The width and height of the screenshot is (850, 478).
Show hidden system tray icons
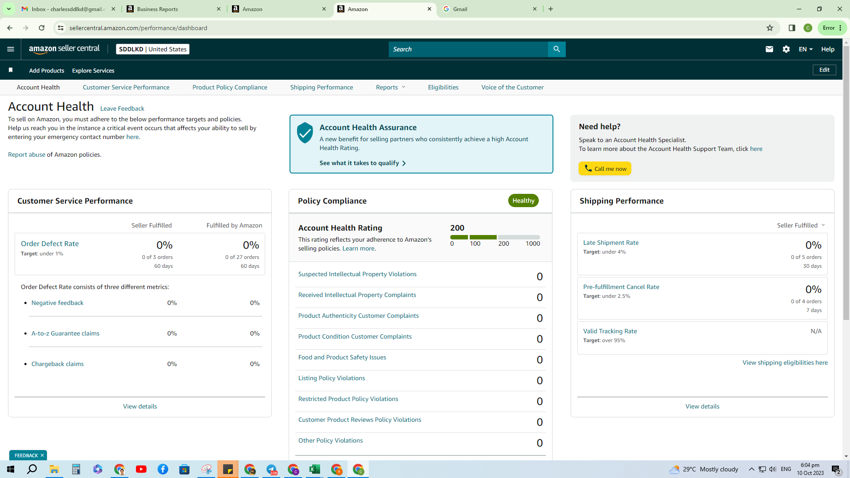tap(751, 469)
